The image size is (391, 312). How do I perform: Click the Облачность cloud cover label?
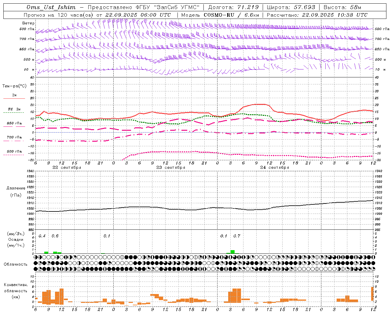tap(16, 264)
